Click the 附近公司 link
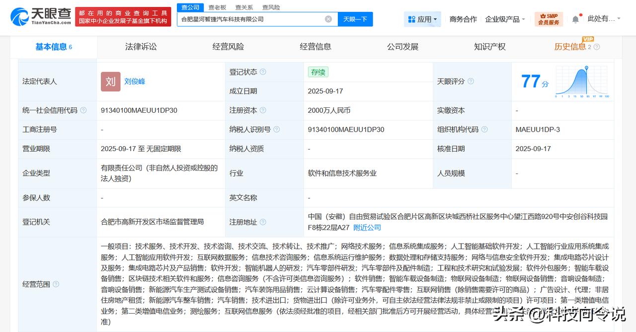Screen dimensions: 636x332 tap(367, 227)
